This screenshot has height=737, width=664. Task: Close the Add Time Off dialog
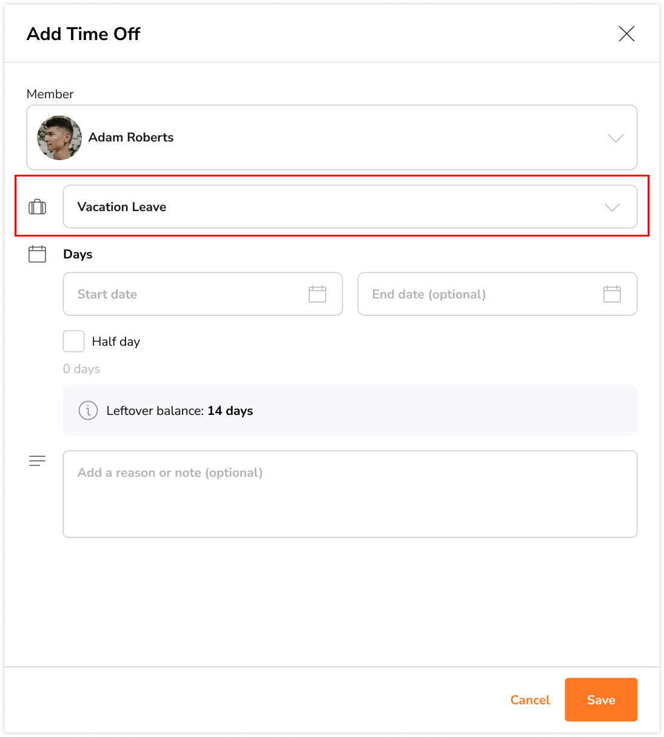(626, 34)
